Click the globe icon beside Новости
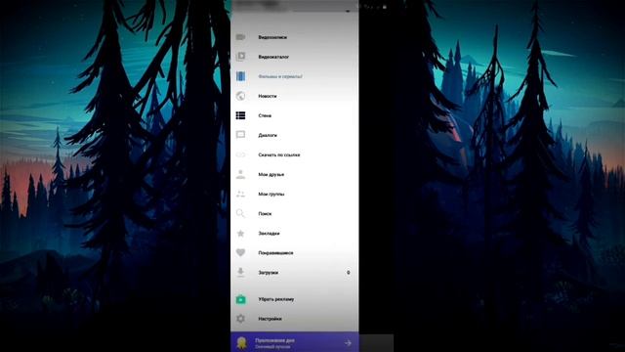 (240, 96)
